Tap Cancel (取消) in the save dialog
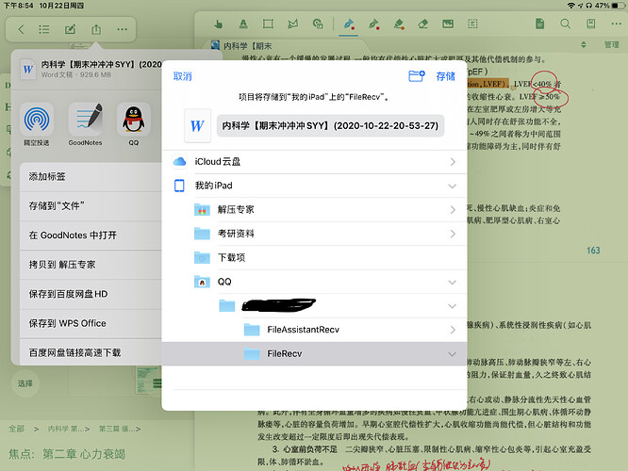 tap(182, 76)
